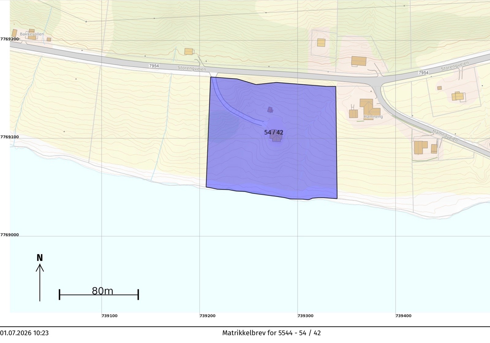Screen dimensions: 490x343
Task: Click the Matrikkelbrev for 5544 footer text
Action: click(271, 333)
